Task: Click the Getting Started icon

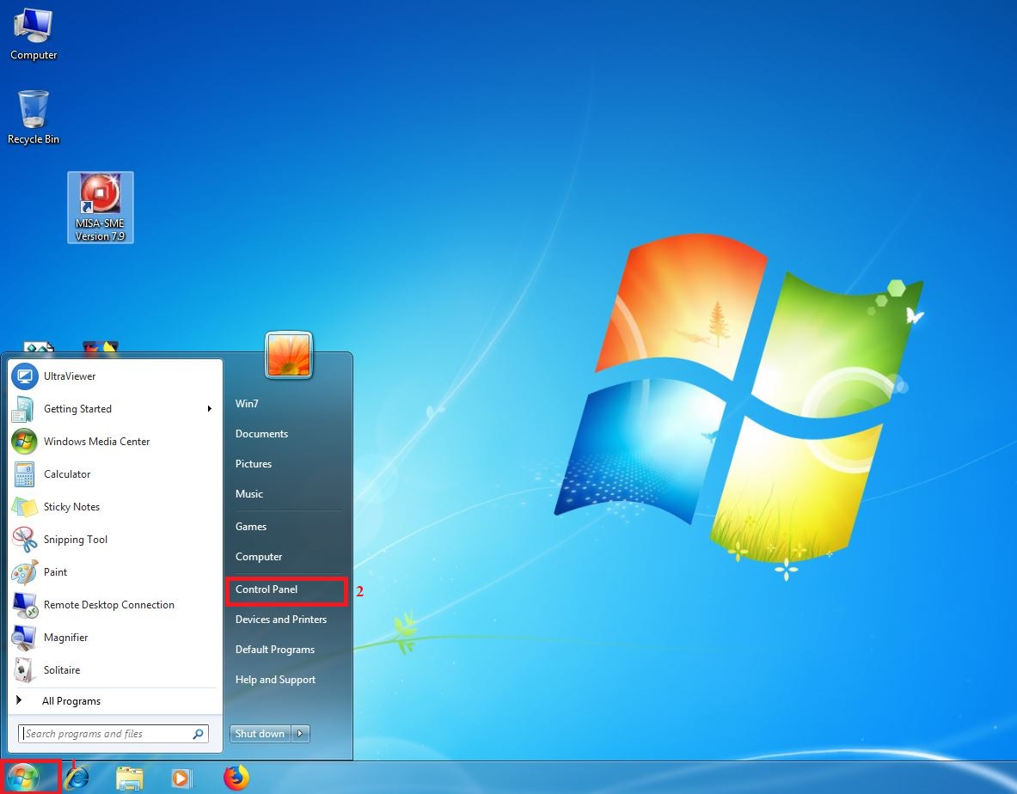Action: tap(25, 409)
